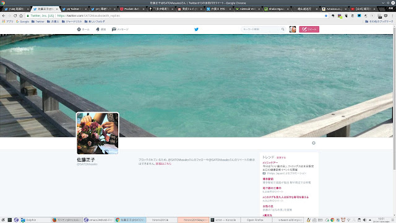
Task: Click the search magnifier icon
Action: 283,29
